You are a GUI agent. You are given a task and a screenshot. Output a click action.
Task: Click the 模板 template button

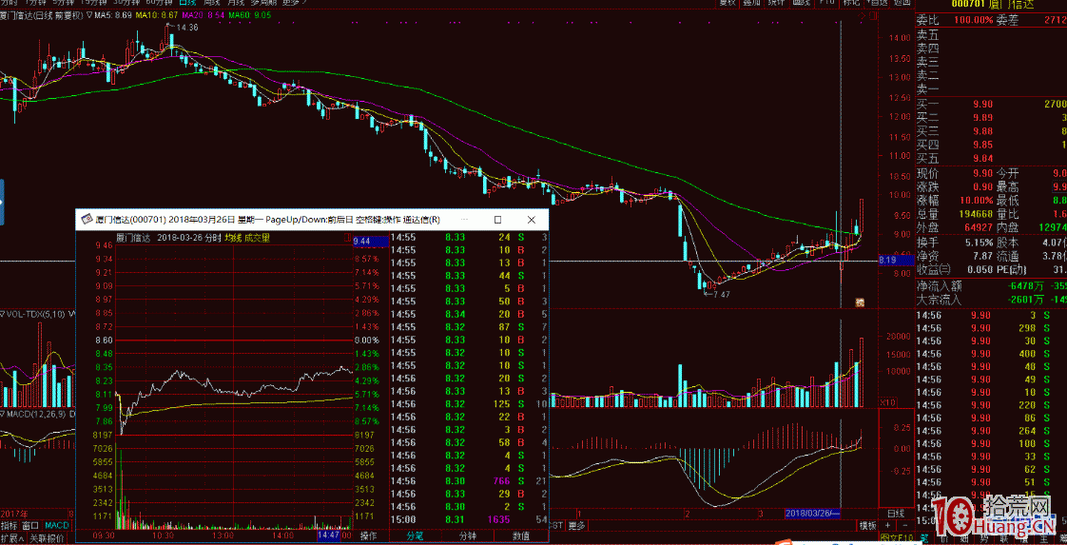867,525
